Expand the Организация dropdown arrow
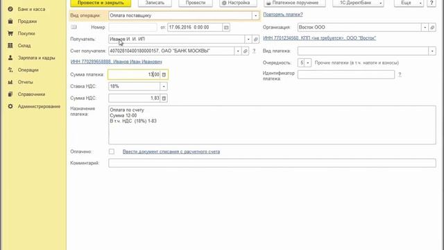Image resolution: width=444 pixels, height=250 pixels. click(x=425, y=28)
